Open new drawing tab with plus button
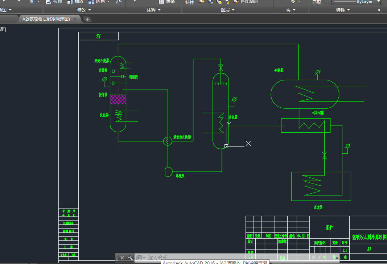Image resolution: width=387 pixels, height=264 pixels. (87, 19)
